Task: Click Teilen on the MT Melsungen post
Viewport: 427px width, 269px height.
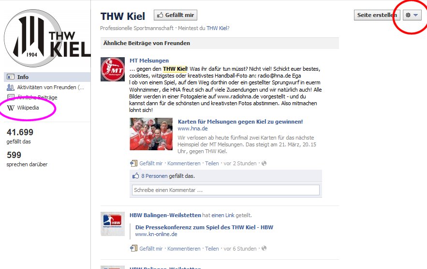Action: coord(212,163)
